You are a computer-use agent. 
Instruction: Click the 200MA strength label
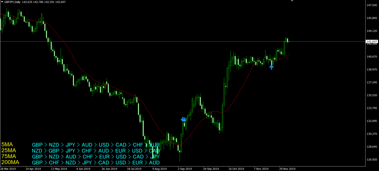click(x=11, y=162)
